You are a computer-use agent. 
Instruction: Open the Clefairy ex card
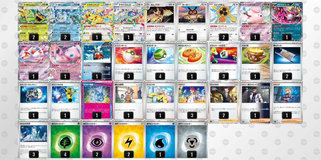tap(255, 21)
